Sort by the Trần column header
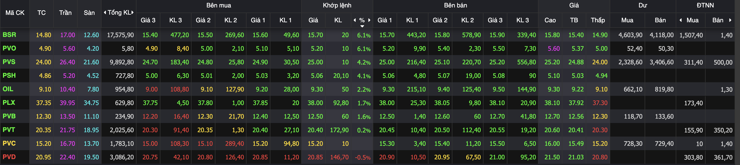 click(x=65, y=13)
